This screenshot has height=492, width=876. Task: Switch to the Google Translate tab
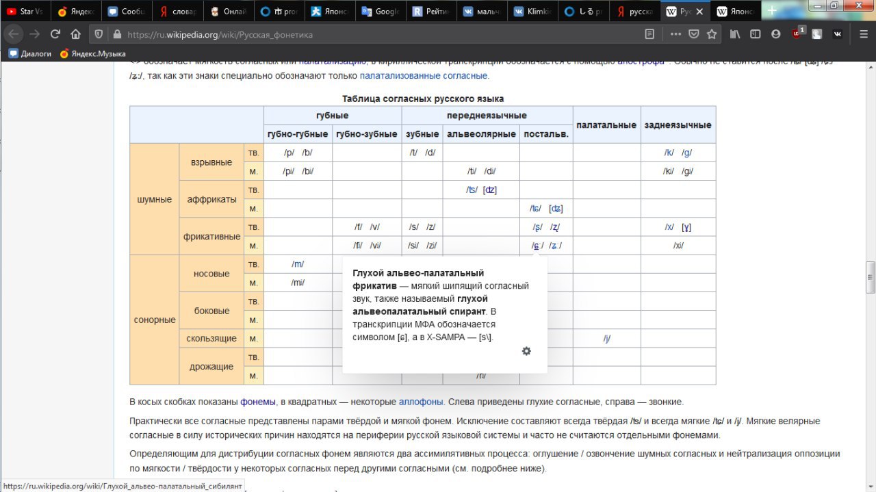click(x=380, y=12)
